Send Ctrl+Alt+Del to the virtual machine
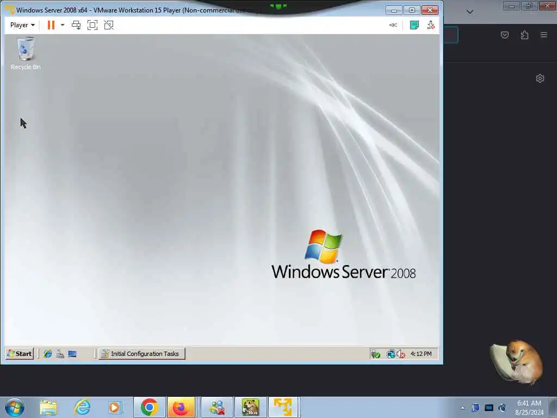The image size is (557, 418). click(x=76, y=25)
